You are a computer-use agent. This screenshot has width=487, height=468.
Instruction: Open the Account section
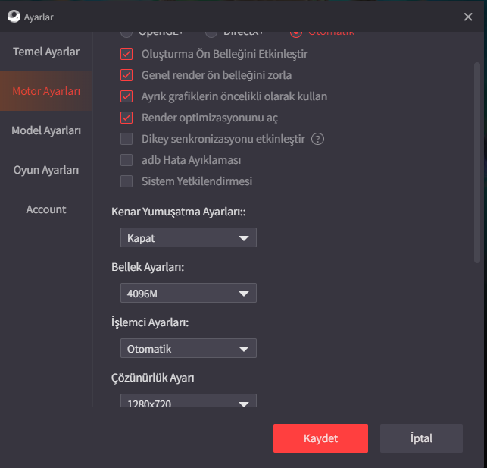click(x=46, y=209)
